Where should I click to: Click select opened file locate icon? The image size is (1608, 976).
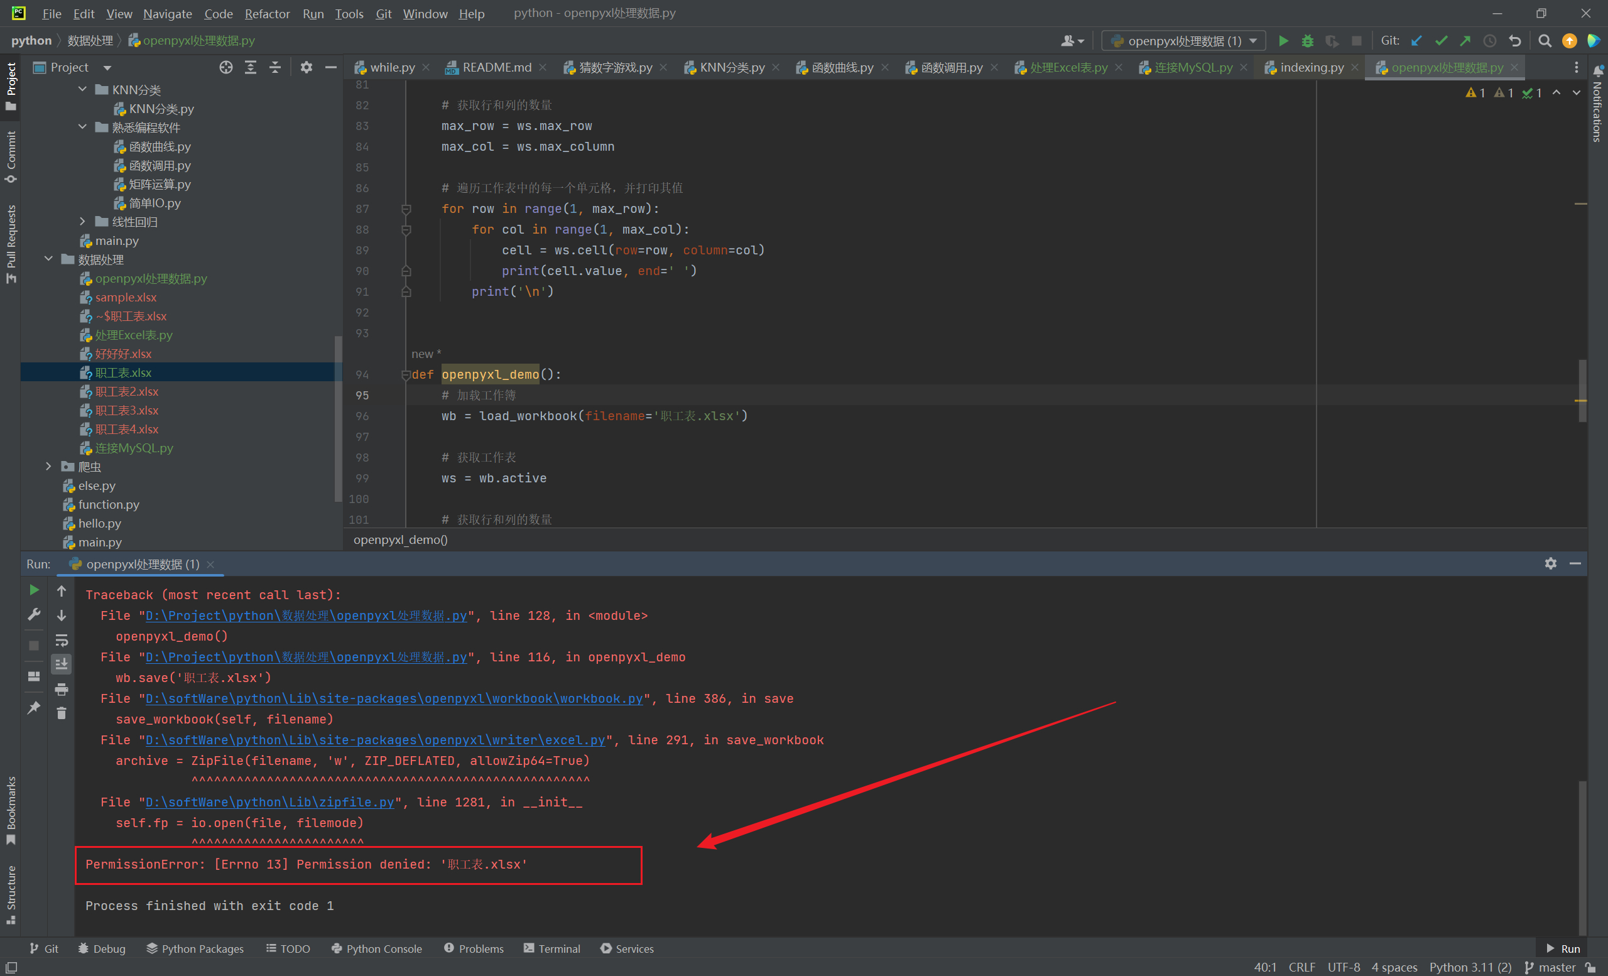point(225,67)
